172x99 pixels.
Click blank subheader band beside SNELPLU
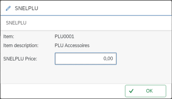(x=99, y=23)
